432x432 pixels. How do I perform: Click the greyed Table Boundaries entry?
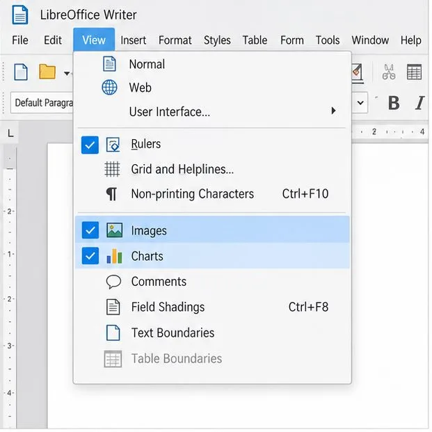coord(212,359)
